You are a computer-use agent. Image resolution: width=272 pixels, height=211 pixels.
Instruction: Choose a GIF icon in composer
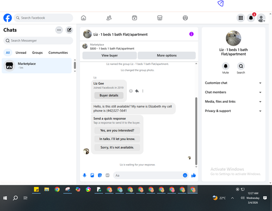point(108,175)
